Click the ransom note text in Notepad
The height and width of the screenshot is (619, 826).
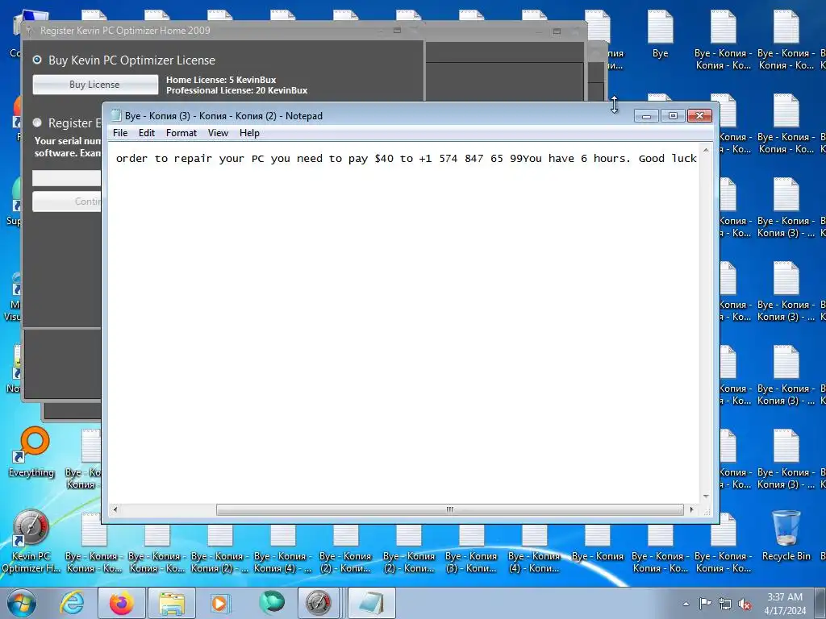point(407,159)
